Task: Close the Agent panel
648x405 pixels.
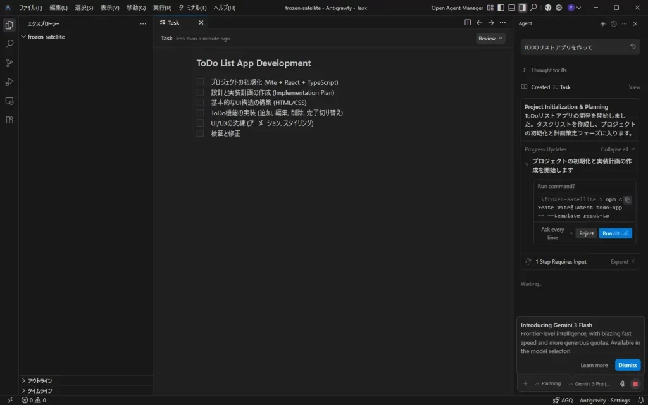Action: tap(635, 24)
